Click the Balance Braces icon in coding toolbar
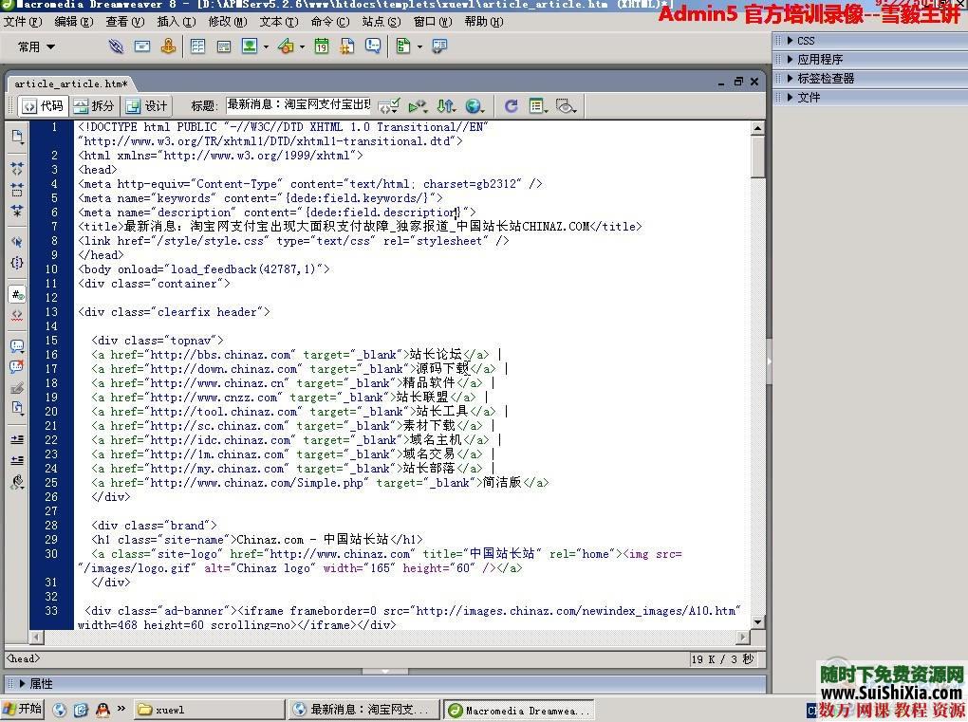Screen dimensions: 968x722 [17, 262]
